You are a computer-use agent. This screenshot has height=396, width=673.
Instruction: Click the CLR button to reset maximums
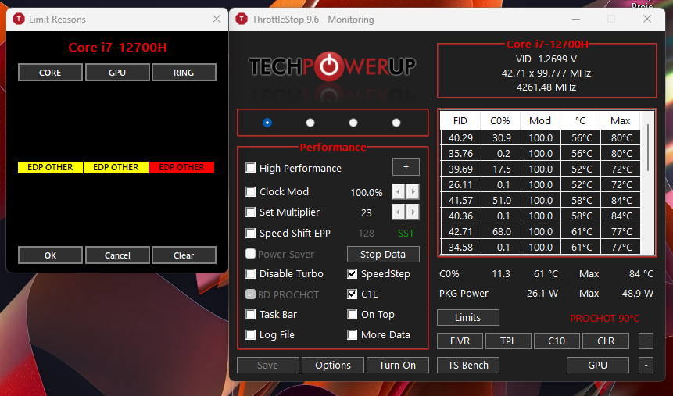pyautogui.click(x=606, y=341)
